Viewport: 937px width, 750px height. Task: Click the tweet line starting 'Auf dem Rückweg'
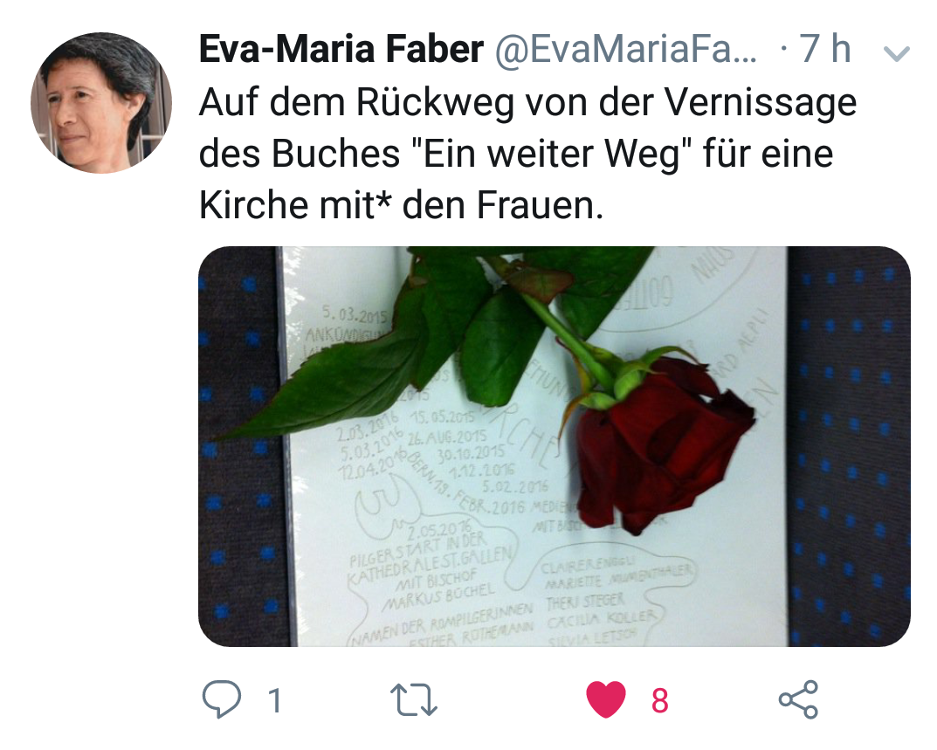click(x=527, y=102)
